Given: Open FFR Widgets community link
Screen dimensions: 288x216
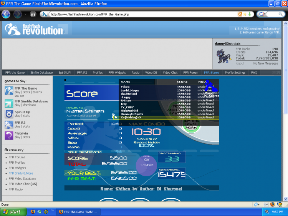Looking at the screenshot, I should (x=17, y=168).
